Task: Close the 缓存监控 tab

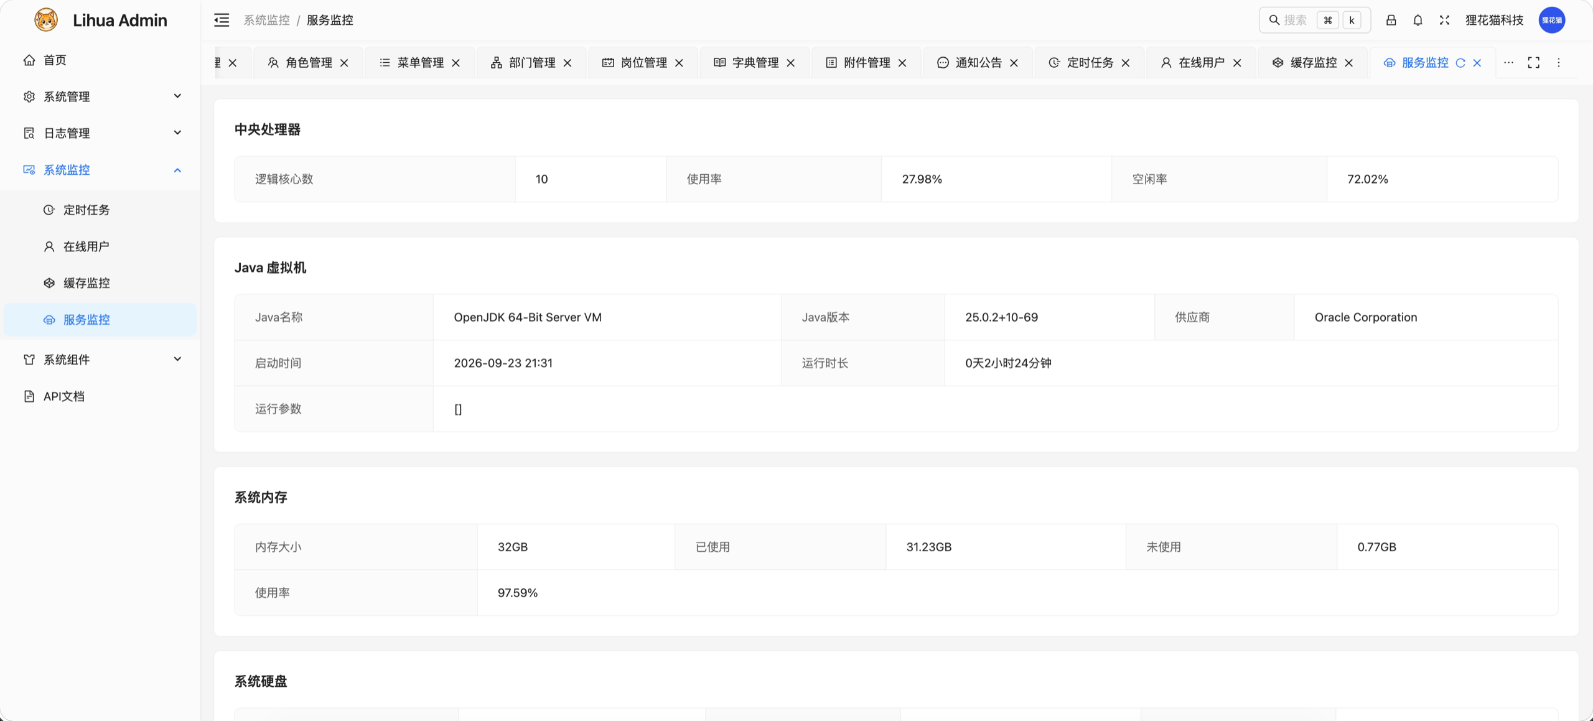Action: pyautogui.click(x=1349, y=63)
